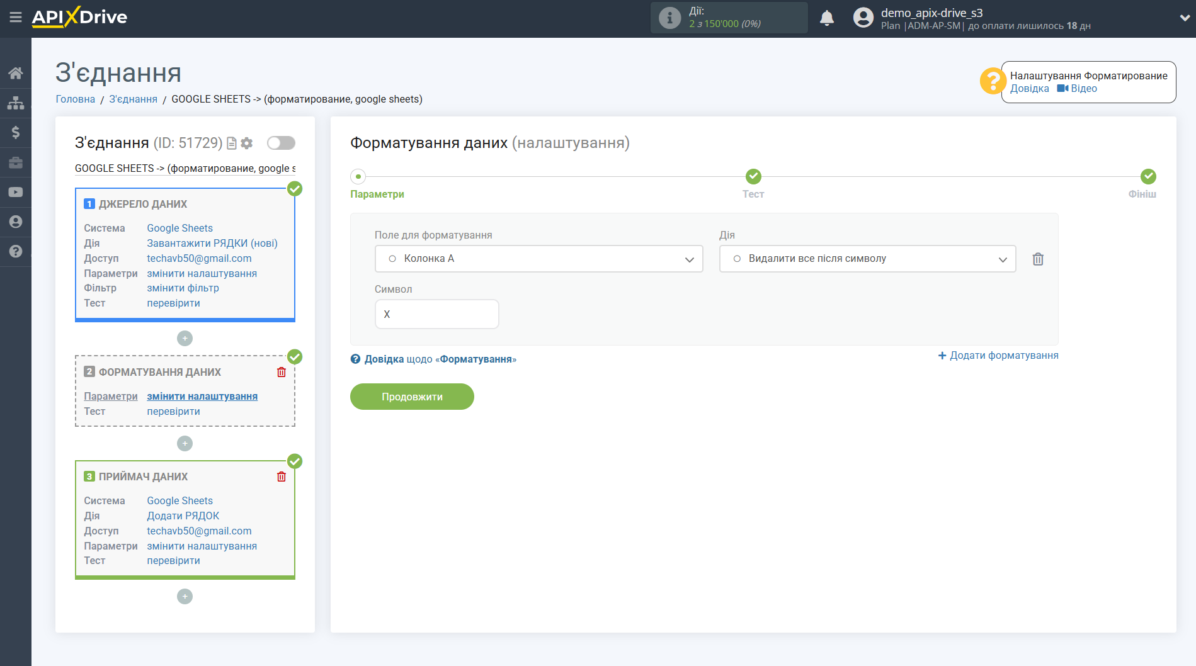Open the billing dollar icon in sidebar
This screenshot has width=1196, height=666.
coord(16,132)
